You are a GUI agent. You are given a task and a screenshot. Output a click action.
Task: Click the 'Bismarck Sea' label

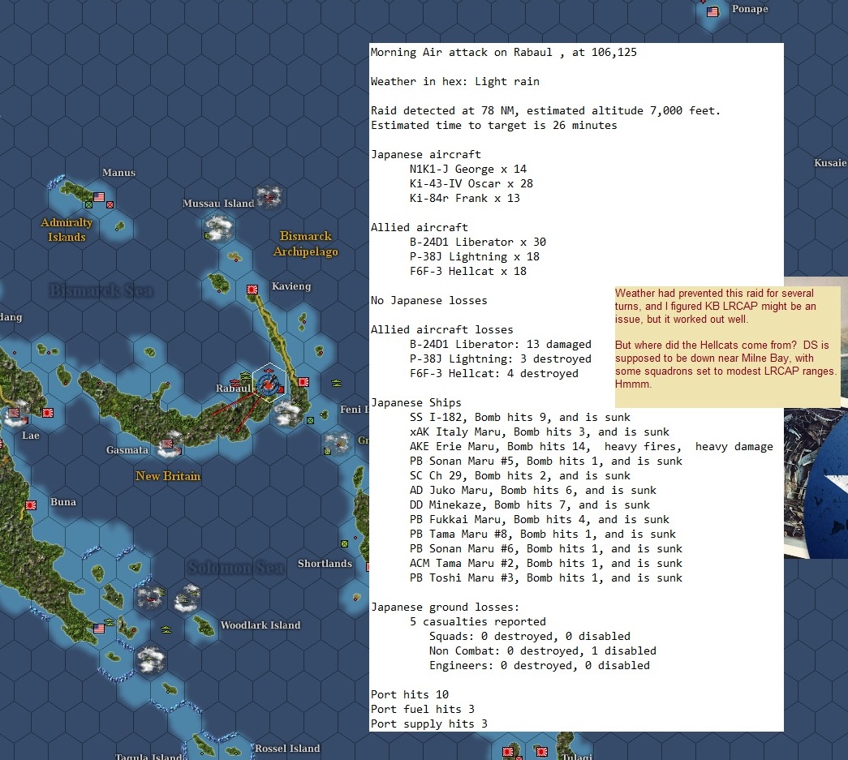[101, 290]
